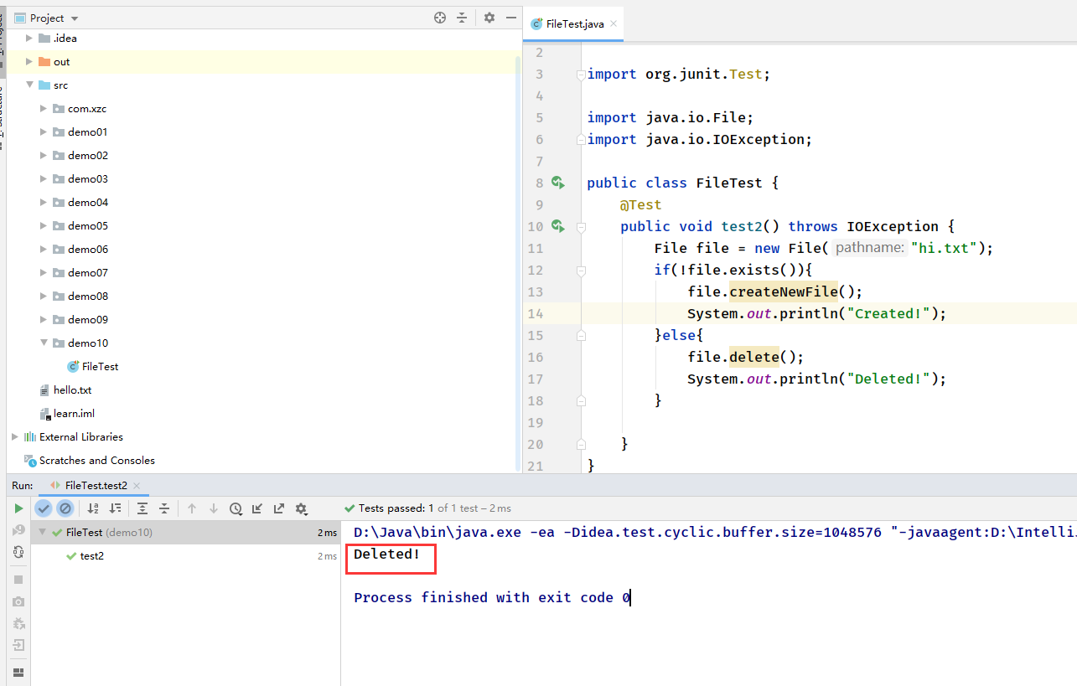Expand the com.xzc package

coord(44,108)
